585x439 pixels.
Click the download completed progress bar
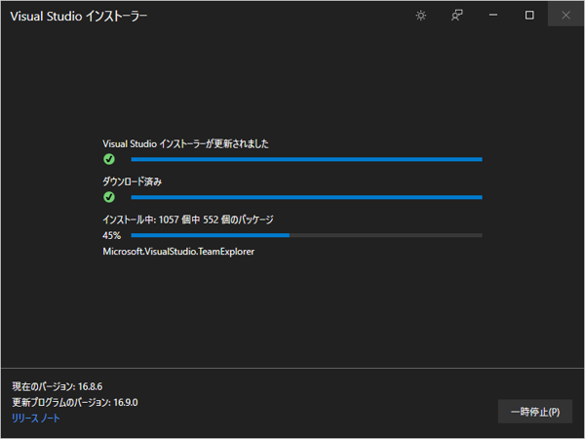point(307,197)
